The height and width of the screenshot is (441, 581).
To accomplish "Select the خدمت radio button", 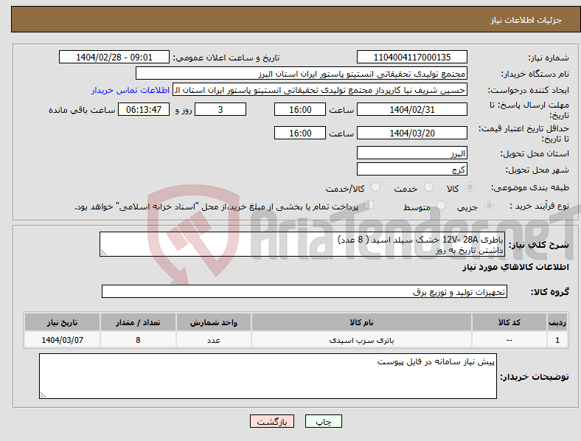I will click(428, 187).
